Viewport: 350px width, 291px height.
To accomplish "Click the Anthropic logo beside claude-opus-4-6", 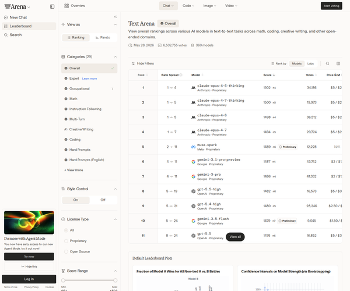I will (x=193, y=118).
